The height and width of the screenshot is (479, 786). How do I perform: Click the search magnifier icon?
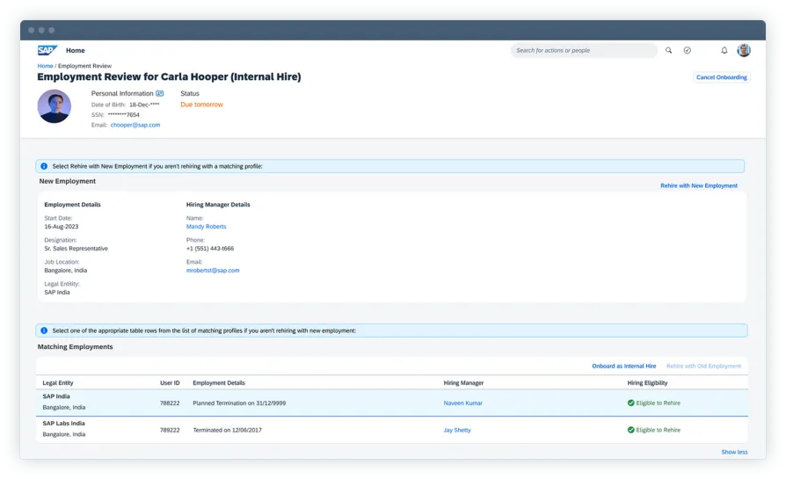(668, 51)
